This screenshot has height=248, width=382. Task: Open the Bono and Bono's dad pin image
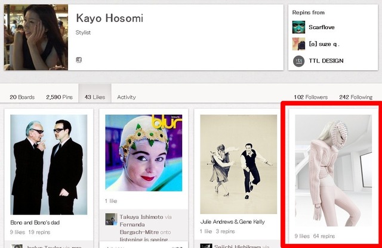49,165
